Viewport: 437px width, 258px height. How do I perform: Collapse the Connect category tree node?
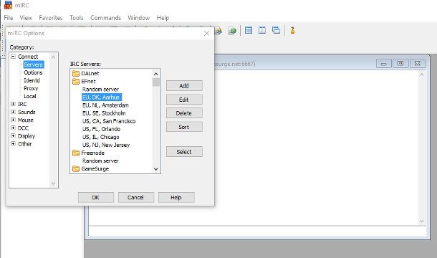pos(13,57)
